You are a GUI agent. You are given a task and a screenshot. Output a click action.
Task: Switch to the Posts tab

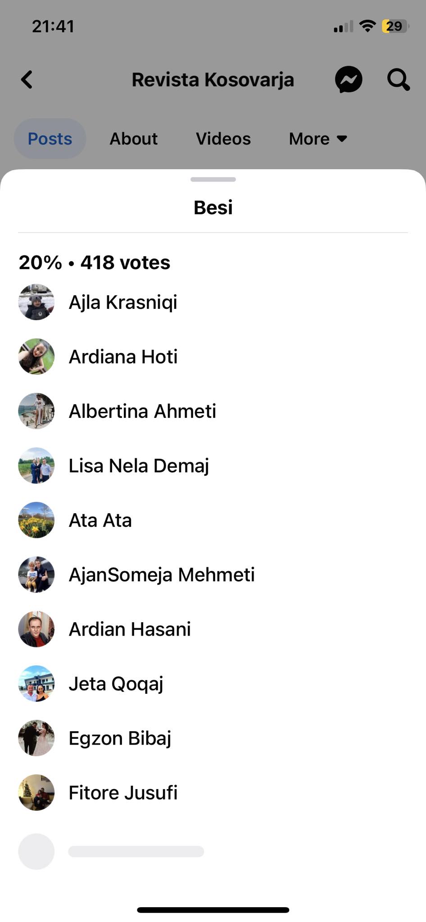click(50, 139)
